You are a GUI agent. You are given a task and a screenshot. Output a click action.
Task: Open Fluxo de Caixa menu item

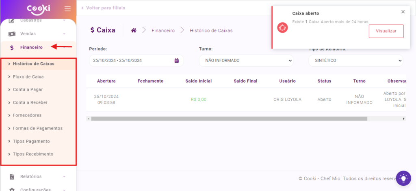(x=28, y=76)
